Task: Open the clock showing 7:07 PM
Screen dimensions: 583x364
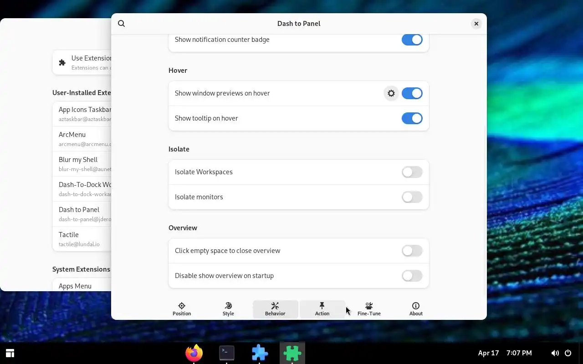Action: [519, 353]
